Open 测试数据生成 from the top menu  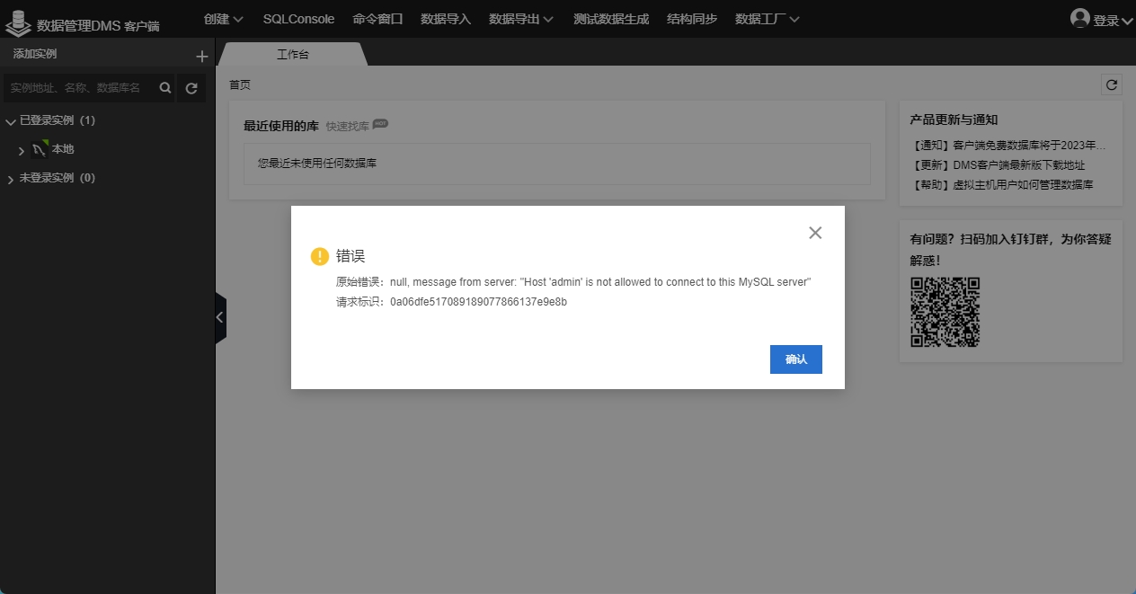coord(611,19)
